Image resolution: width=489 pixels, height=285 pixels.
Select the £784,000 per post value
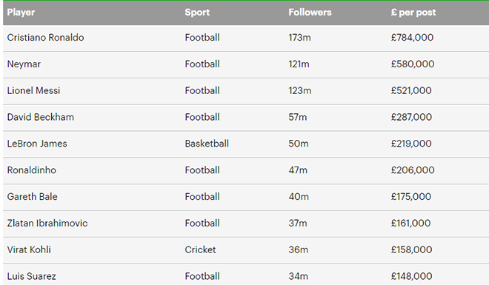click(x=412, y=38)
